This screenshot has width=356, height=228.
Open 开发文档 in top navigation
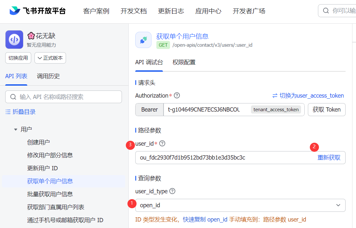(x=134, y=11)
